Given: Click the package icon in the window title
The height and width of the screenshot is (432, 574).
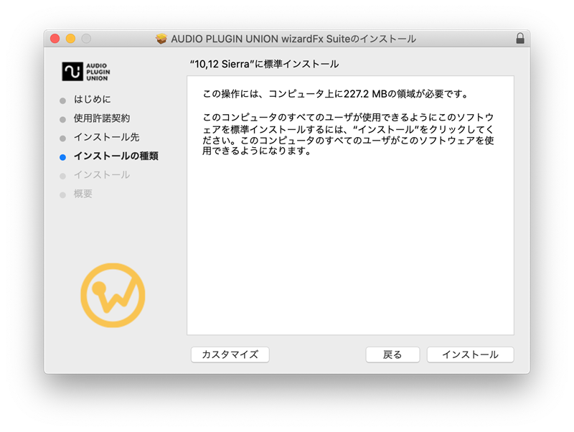Looking at the screenshot, I should 161,39.
